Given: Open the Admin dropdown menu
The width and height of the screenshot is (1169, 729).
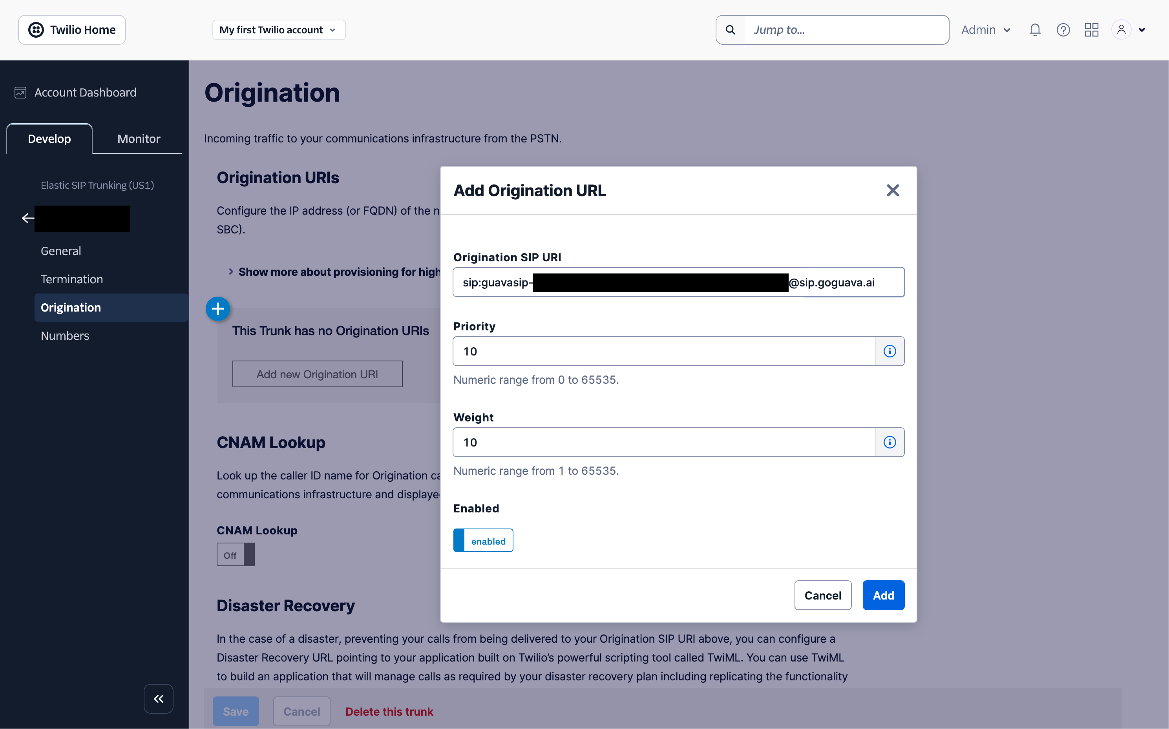Looking at the screenshot, I should (986, 30).
